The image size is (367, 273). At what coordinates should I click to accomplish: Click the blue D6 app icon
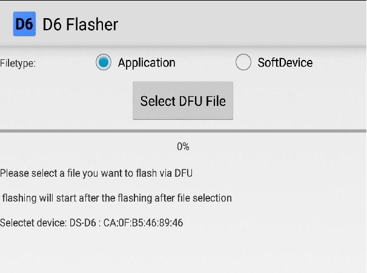(x=24, y=24)
